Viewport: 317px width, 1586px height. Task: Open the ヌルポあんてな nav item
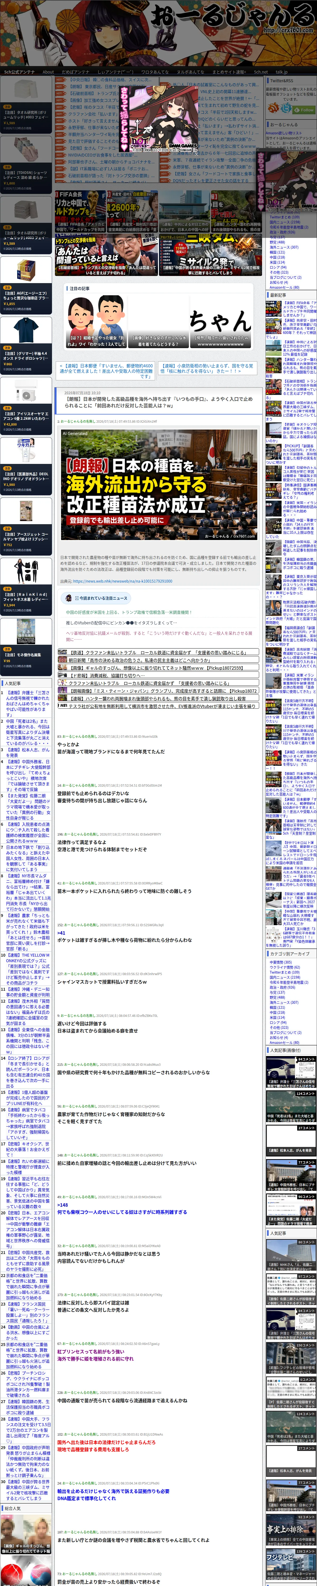tap(190, 72)
